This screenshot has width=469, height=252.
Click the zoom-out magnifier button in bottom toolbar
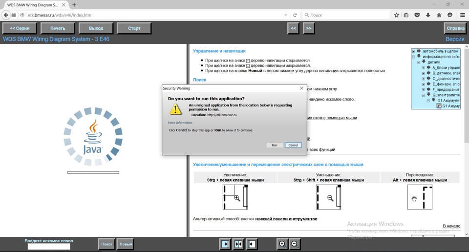[295, 244]
